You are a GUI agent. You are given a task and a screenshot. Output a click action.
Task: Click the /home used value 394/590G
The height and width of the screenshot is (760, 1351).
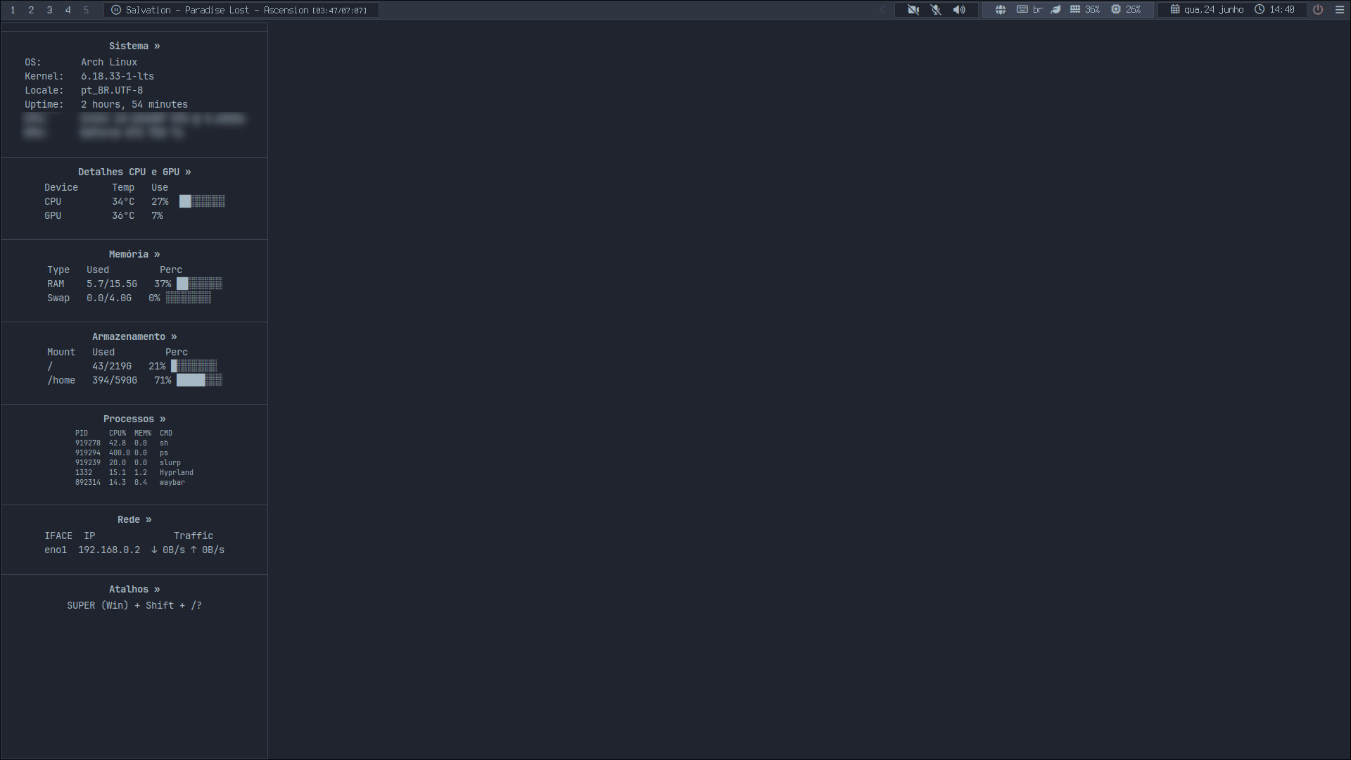115,380
